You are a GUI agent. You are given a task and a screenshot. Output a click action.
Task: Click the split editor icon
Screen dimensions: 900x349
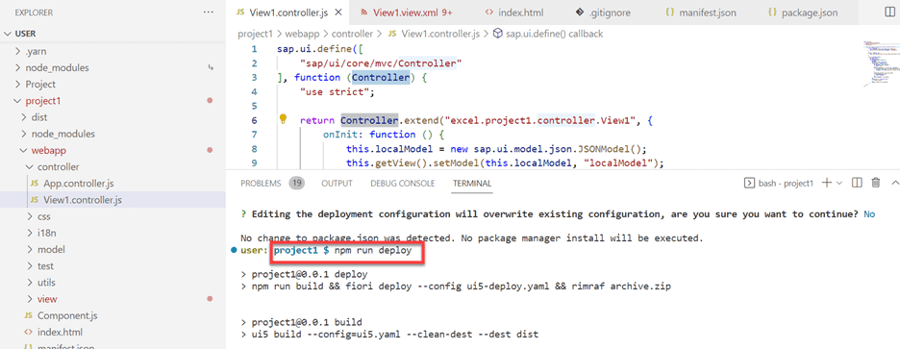click(889, 12)
